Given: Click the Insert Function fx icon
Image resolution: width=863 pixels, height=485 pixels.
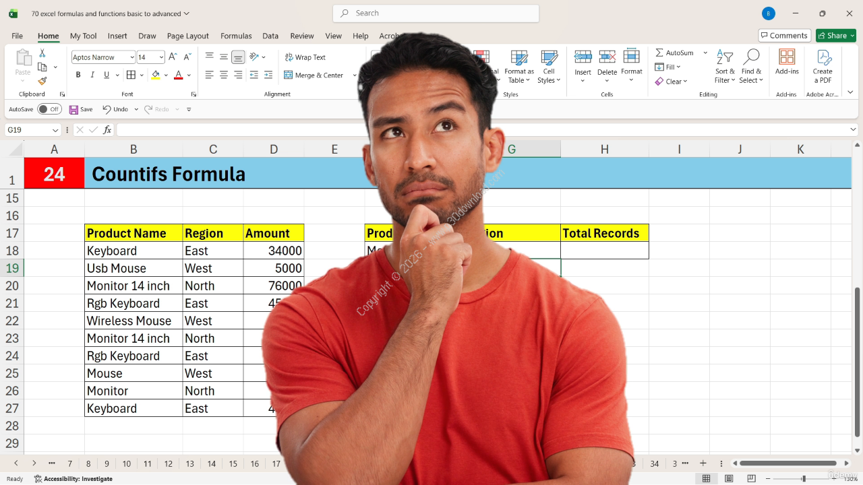Looking at the screenshot, I should pos(107,130).
